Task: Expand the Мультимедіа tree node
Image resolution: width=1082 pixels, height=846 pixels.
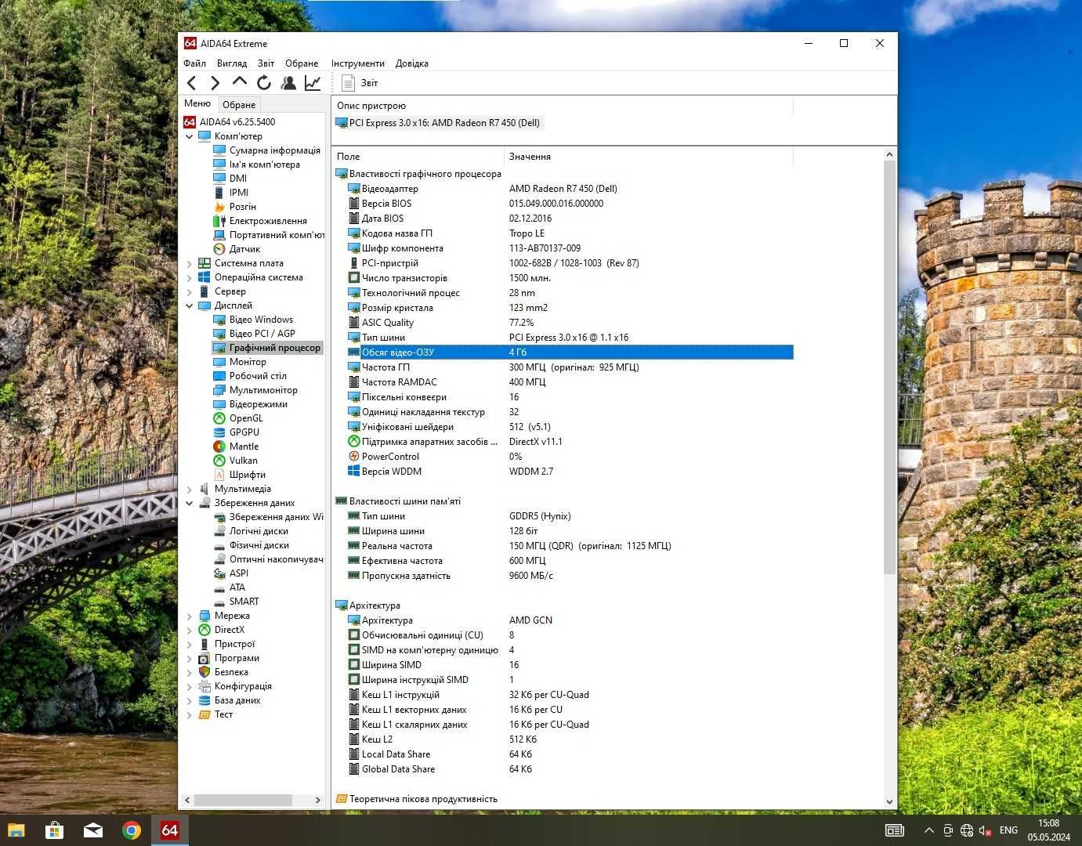Action: [190, 489]
